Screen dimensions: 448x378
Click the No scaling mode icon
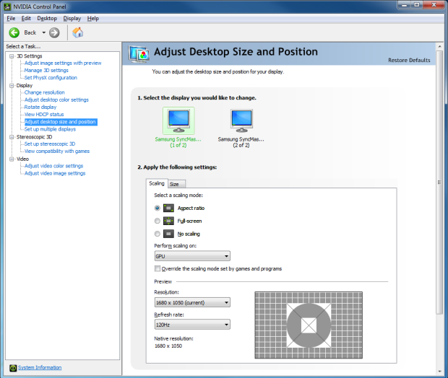[168, 234]
